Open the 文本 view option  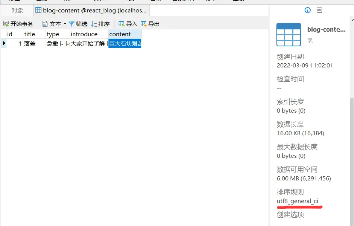coord(52,24)
